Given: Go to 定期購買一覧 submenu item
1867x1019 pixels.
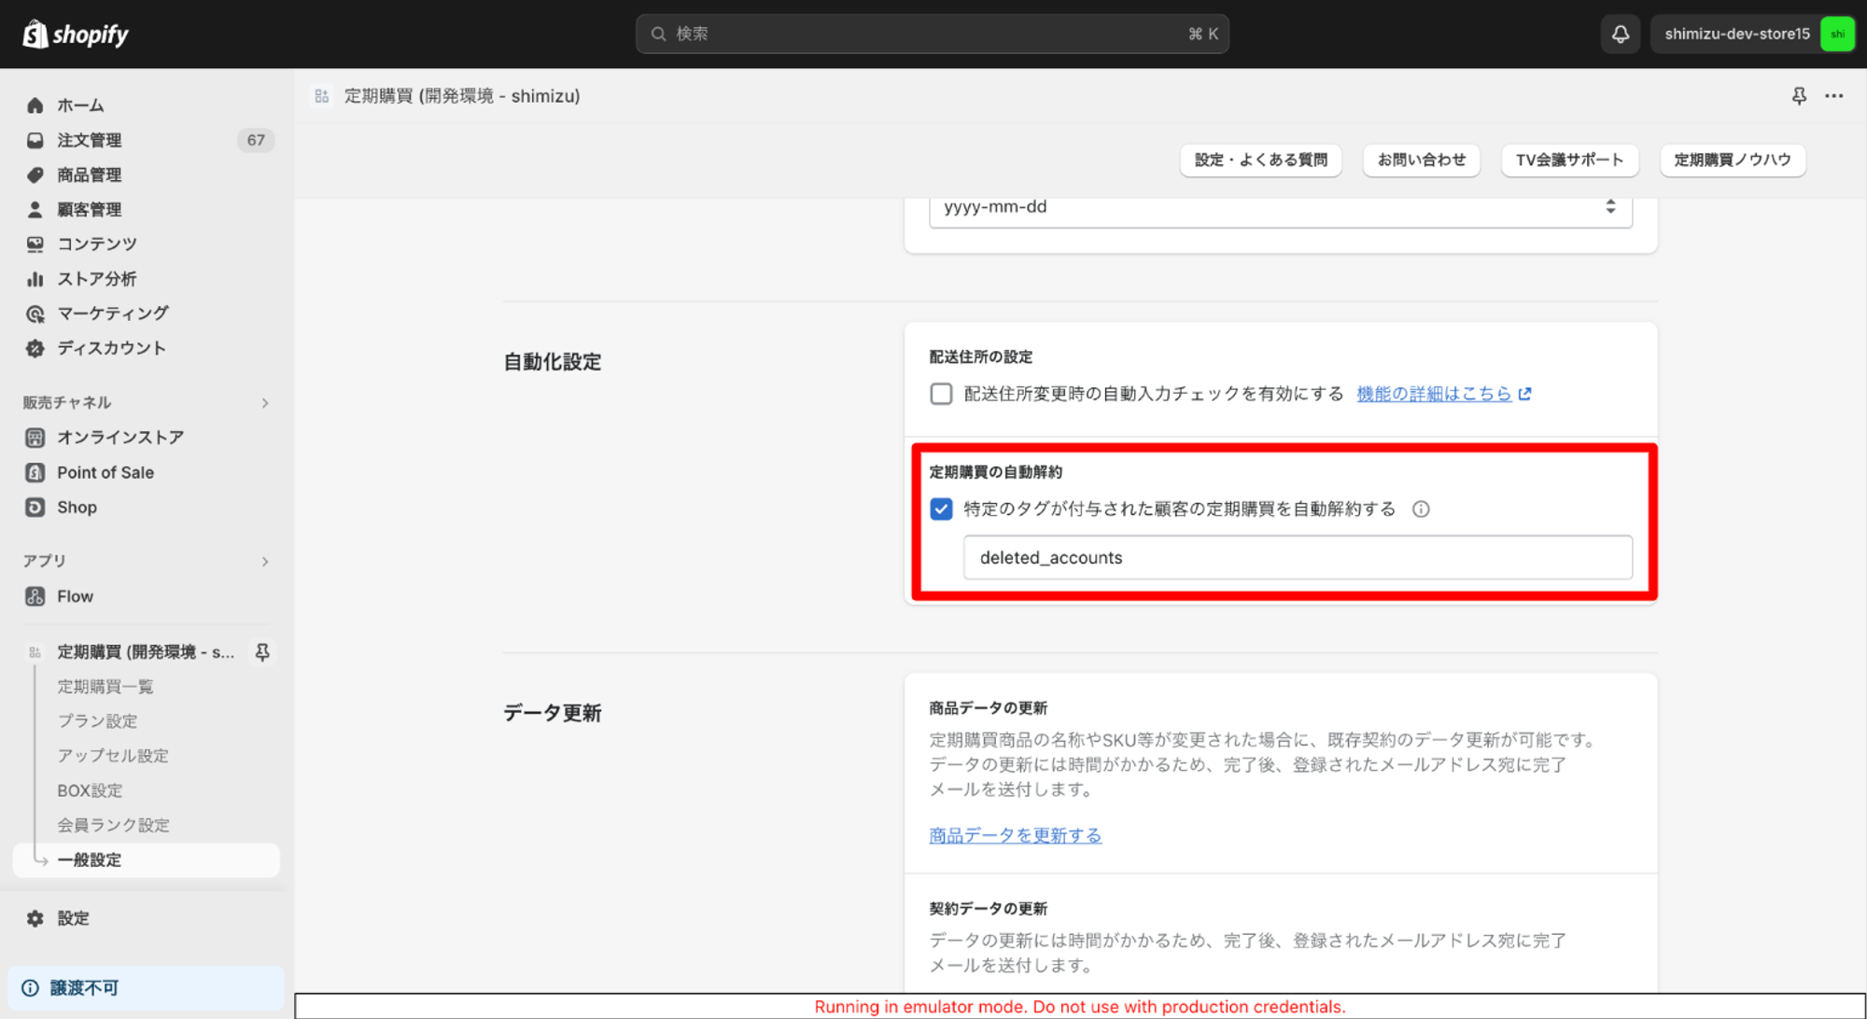Looking at the screenshot, I should coord(105,687).
